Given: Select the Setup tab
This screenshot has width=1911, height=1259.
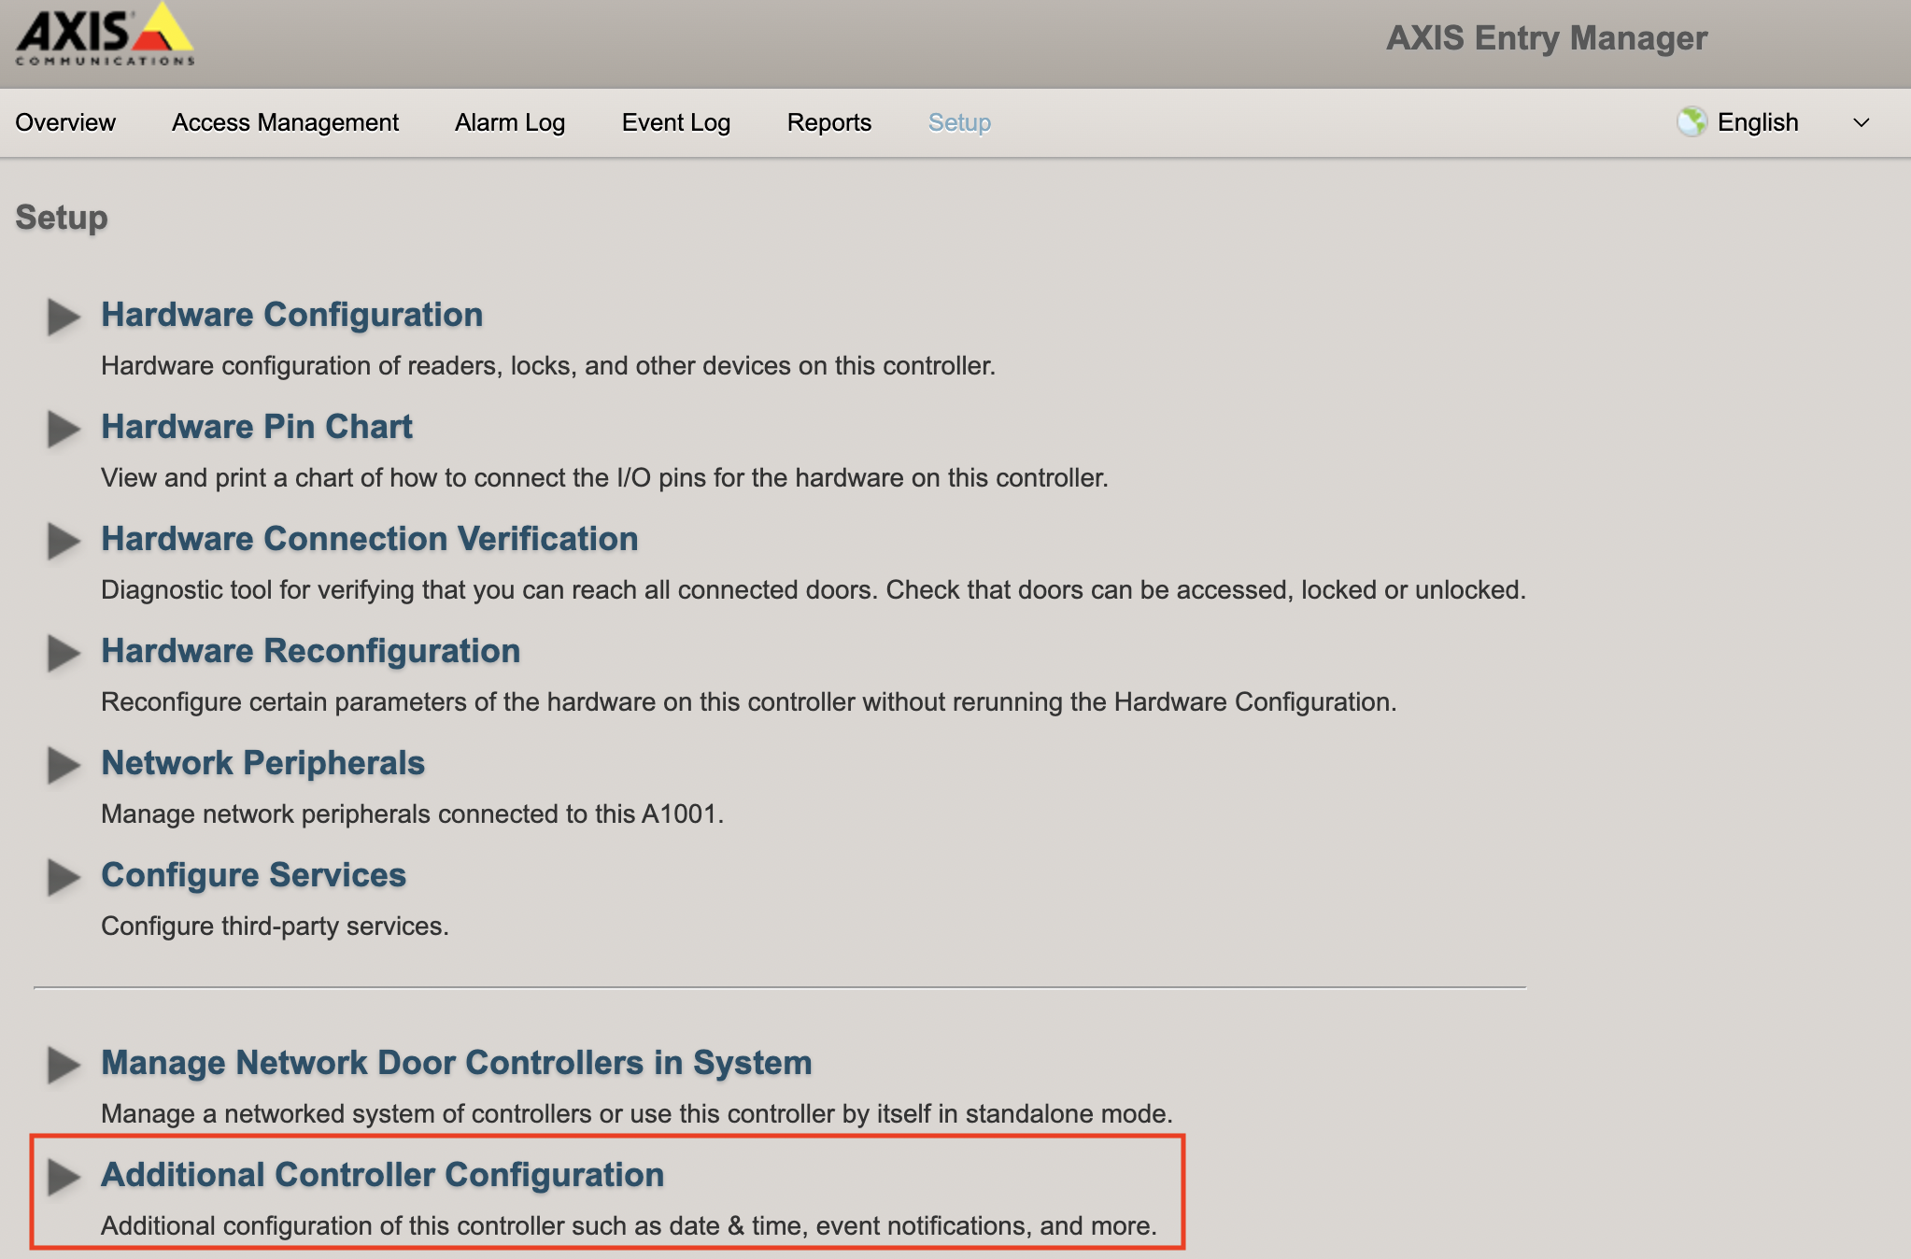Looking at the screenshot, I should (x=959, y=122).
